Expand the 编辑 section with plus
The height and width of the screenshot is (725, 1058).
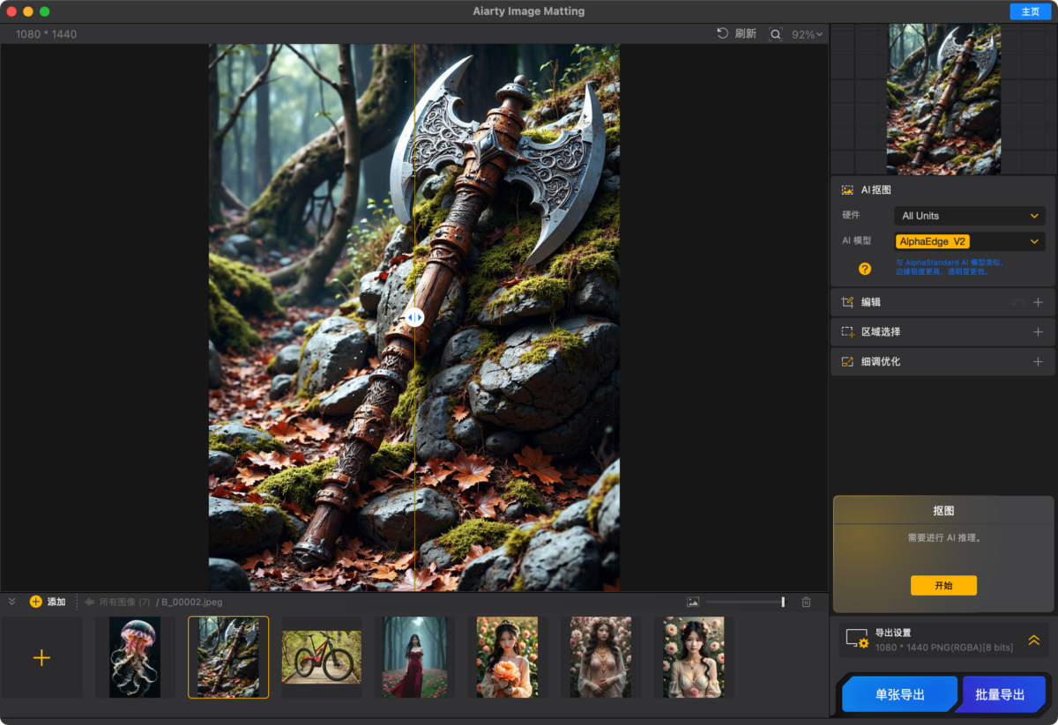tap(1038, 302)
